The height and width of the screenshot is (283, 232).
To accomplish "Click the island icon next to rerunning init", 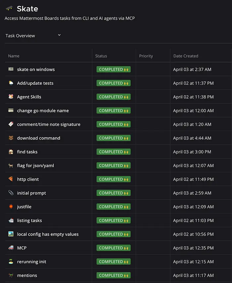I will tap(11, 261).
